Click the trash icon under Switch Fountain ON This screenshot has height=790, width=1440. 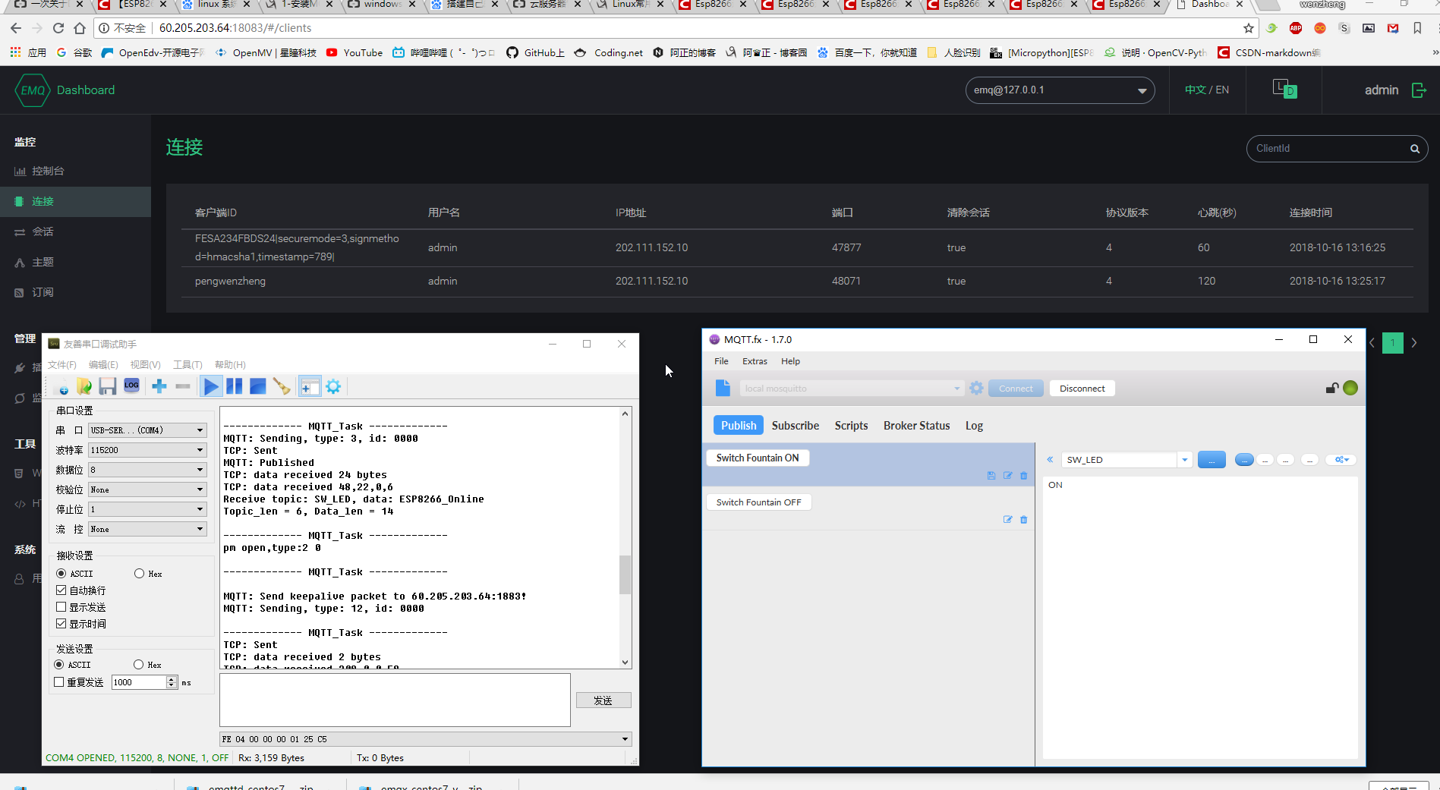click(x=1024, y=476)
